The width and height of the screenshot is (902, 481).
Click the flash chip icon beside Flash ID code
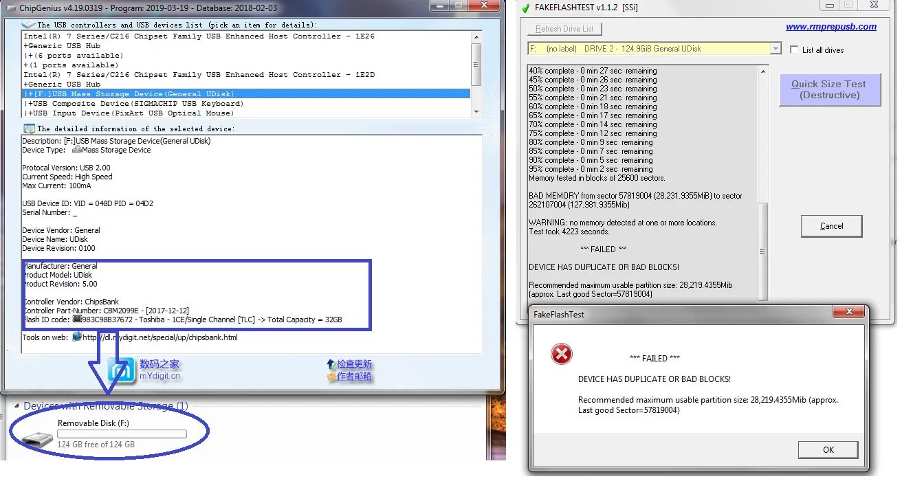click(77, 320)
